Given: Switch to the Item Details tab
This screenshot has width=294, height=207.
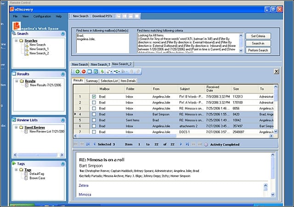Looking at the screenshot, I should 128,81.
